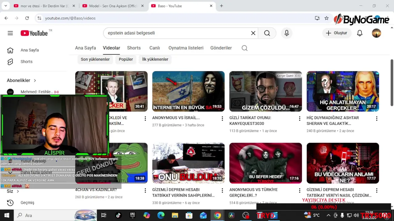The height and width of the screenshot is (221, 394).
Task: Go back with browser back arrow
Action: [x=6, y=18]
